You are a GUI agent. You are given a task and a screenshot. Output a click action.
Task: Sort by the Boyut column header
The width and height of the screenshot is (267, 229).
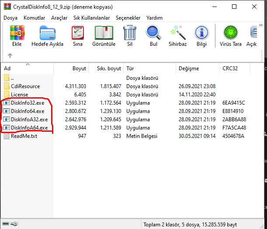click(x=71, y=68)
